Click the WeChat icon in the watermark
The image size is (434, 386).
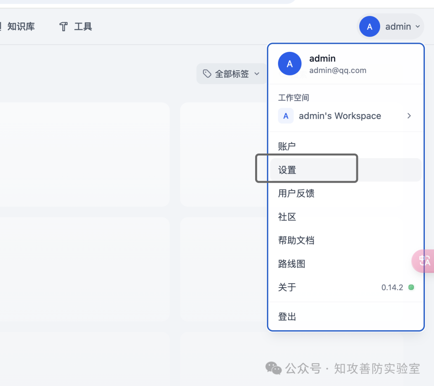[273, 368]
